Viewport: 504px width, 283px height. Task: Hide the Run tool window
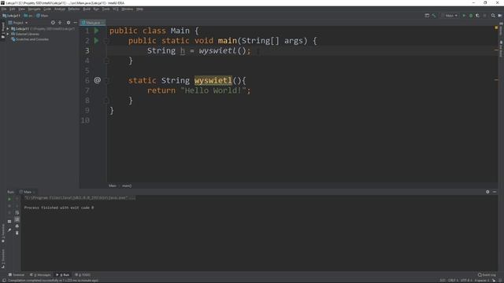pyautogui.click(x=495, y=192)
